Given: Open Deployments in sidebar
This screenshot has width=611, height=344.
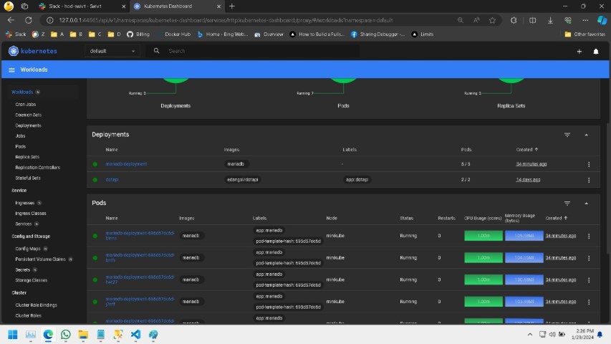Looking at the screenshot, I should 28,125.
